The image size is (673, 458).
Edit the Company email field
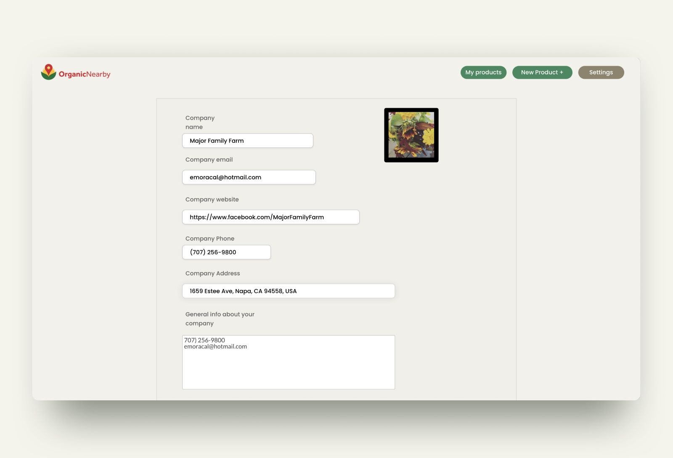click(x=249, y=177)
